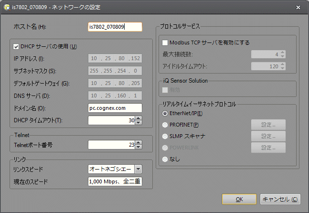The height and width of the screenshot is (213, 309).
Task: Decrease the Telnet ポート番号 value
Action: pyautogui.click(x=139, y=147)
